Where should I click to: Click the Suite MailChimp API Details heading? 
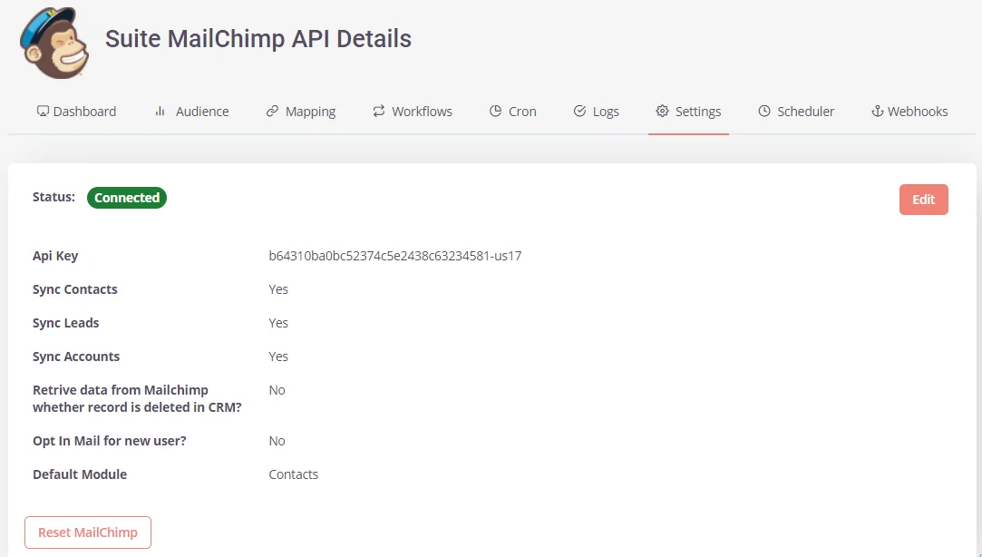[x=258, y=39]
